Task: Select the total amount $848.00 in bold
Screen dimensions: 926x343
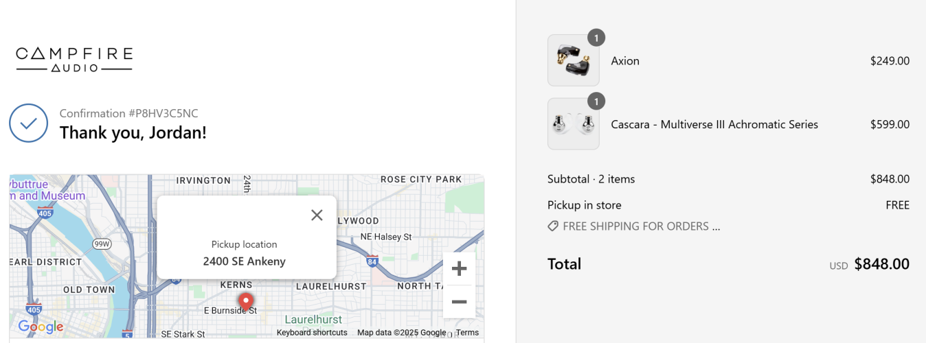Action: [x=882, y=264]
